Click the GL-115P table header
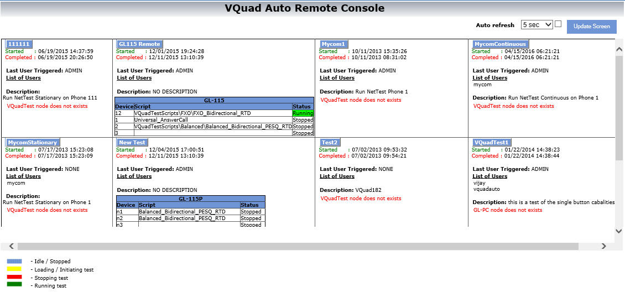 point(190,199)
